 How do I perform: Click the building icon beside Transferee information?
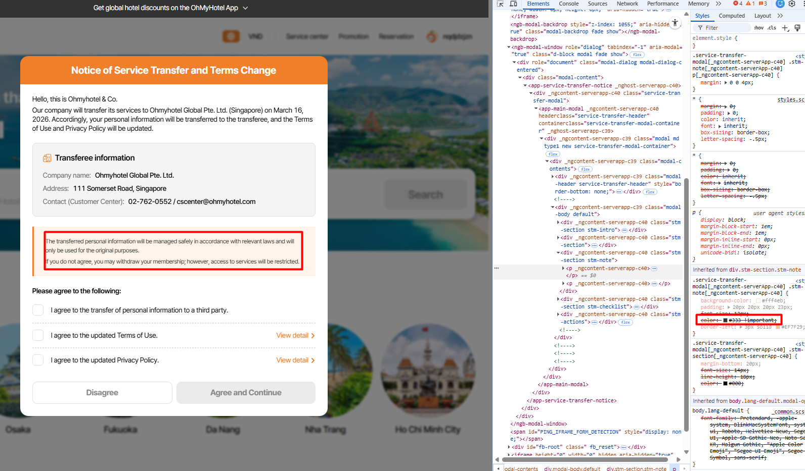(x=47, y=158)
